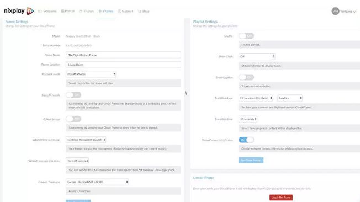Turn off Show Connectivity Status switch
The height and width of the screenshot is (202, 360).
click(x=246, y=140)
